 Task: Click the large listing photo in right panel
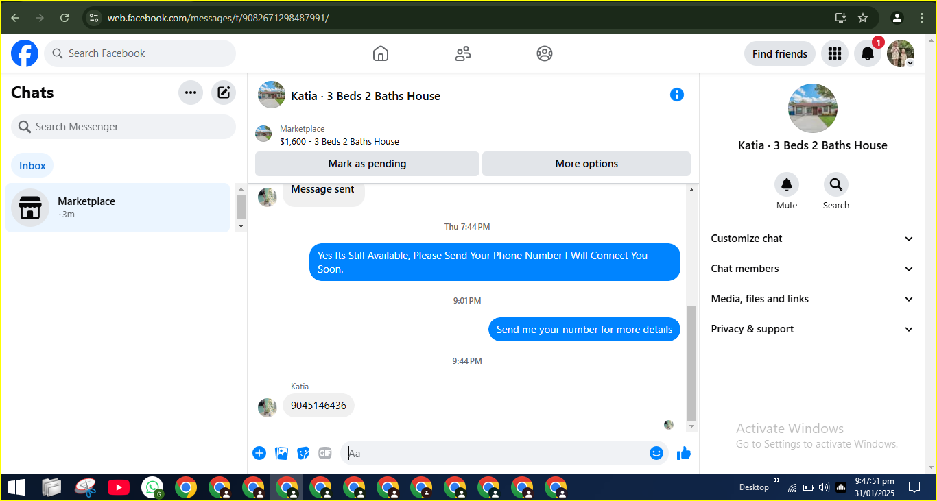point(813,108)
